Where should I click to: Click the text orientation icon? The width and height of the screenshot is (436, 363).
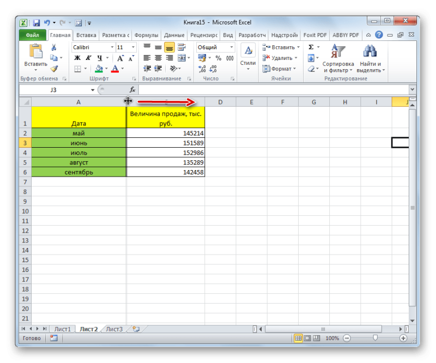(173, 69)
